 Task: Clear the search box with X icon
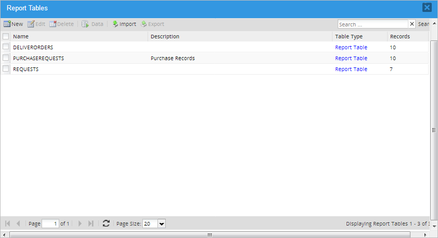click(412, 24)
